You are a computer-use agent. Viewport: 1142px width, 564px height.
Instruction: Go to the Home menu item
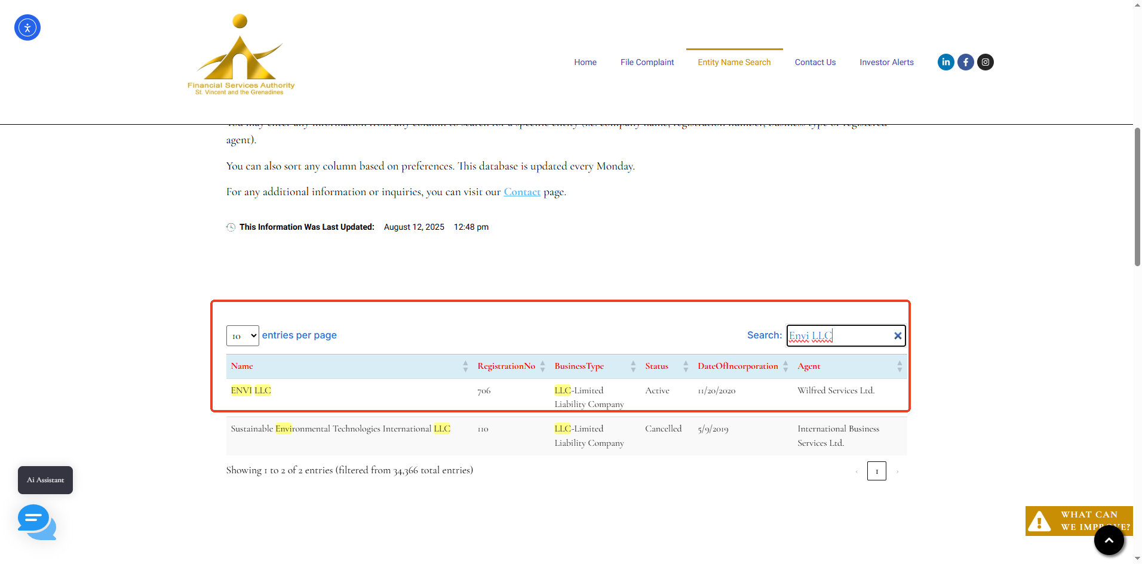click(585, 62)
